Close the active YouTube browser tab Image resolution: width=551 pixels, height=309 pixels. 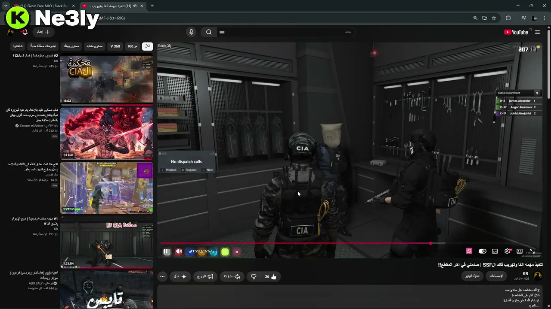[x=142, y=6]
